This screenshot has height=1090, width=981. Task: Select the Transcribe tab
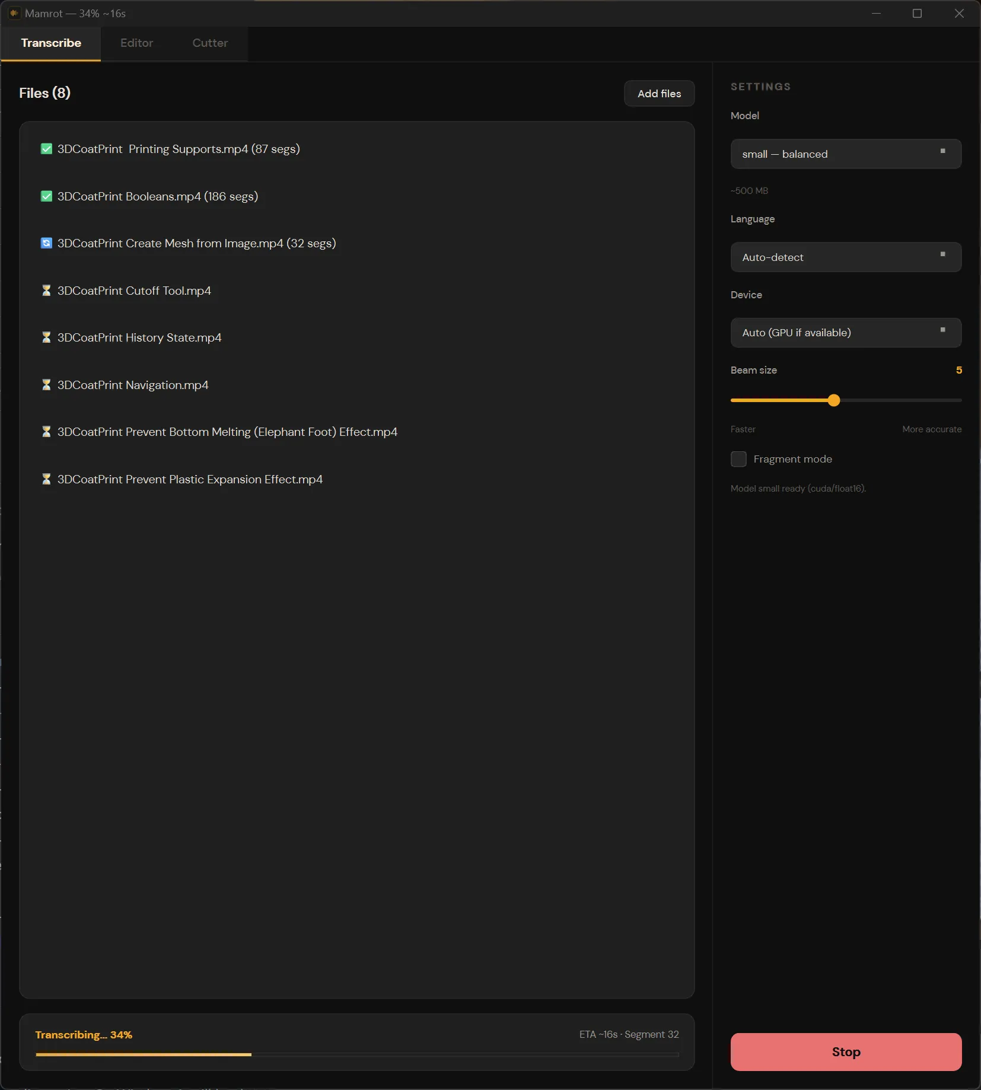coord(51,43)
